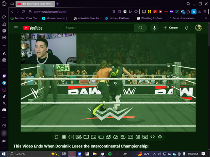Decrease playback speed gauge icon

pyautogui.click(x=108, y=137)
